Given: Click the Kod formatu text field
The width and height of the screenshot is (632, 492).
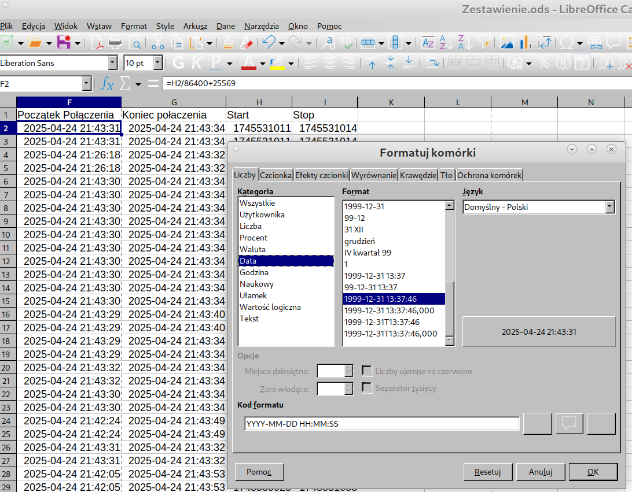Looking at the screenshot, I should click(x=381, y=424).
